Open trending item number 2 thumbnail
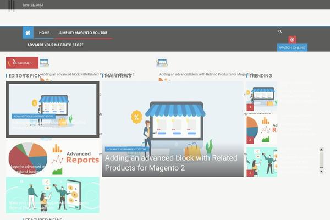The width and height of the screenshot is (330, 220). (x=262, y=129)
